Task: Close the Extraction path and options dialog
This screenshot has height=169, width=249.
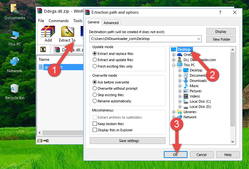Action: [235, 12]
